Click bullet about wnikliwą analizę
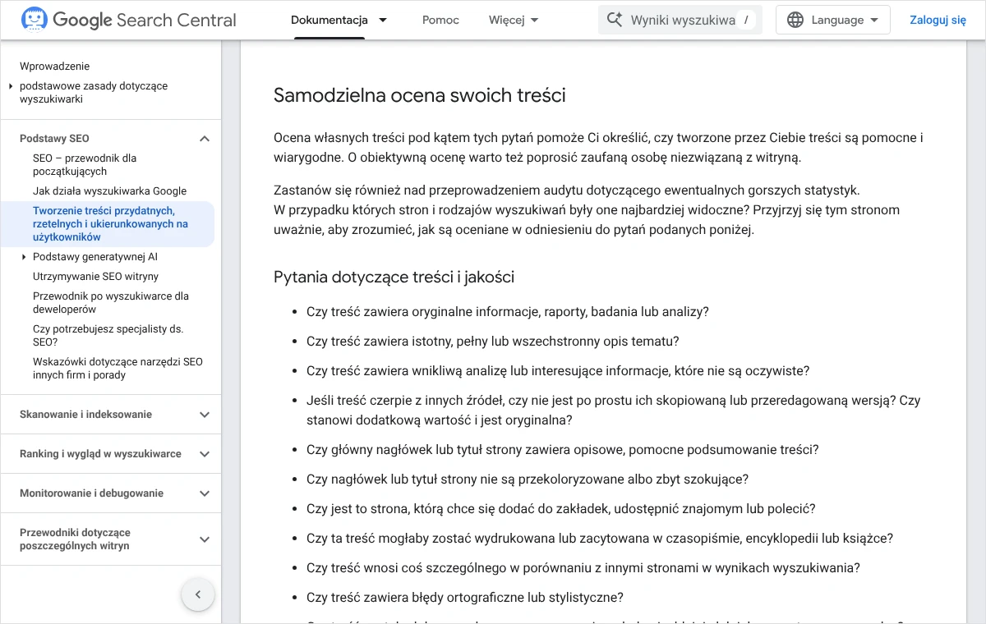The image size is (986, 624). [x=558, y=371]
